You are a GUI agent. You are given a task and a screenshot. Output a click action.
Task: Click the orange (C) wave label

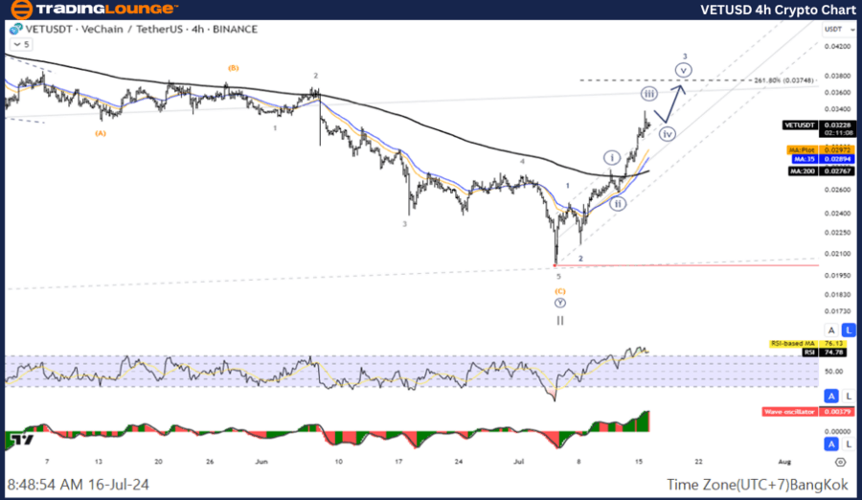(559, 291)
